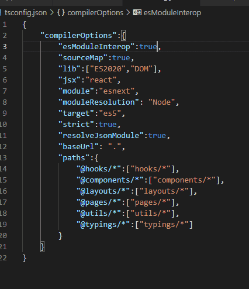Place cursor in the "layouts/*" array value

coord(164,191)
